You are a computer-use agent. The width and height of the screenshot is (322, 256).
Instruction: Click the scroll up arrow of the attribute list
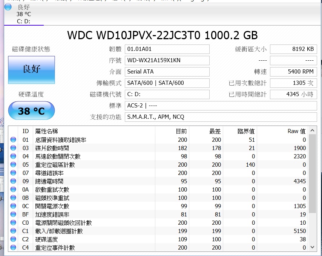312,130
